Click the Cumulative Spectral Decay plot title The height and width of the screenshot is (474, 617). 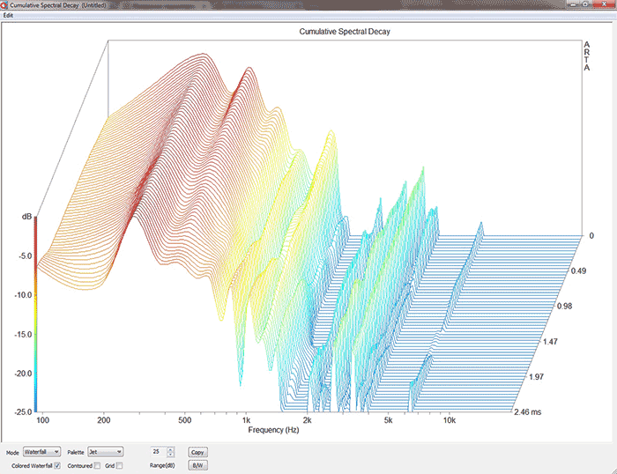tap(345, 32)
